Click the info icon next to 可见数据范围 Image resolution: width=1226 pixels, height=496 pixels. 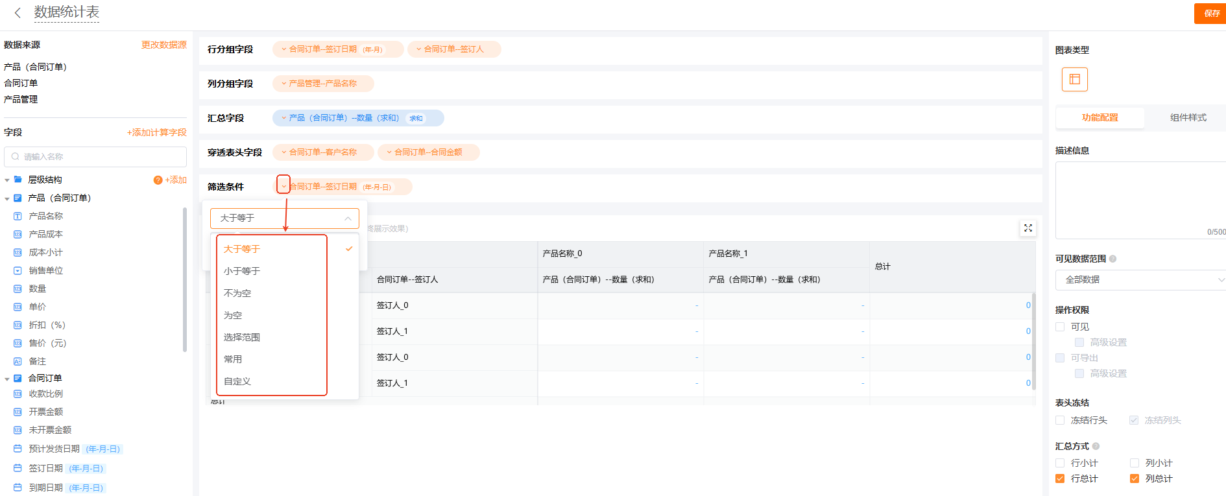point(1112,259)
